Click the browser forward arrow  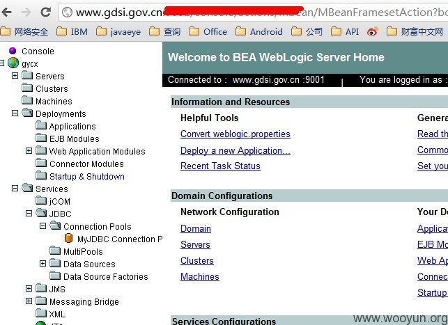[26, 13]
